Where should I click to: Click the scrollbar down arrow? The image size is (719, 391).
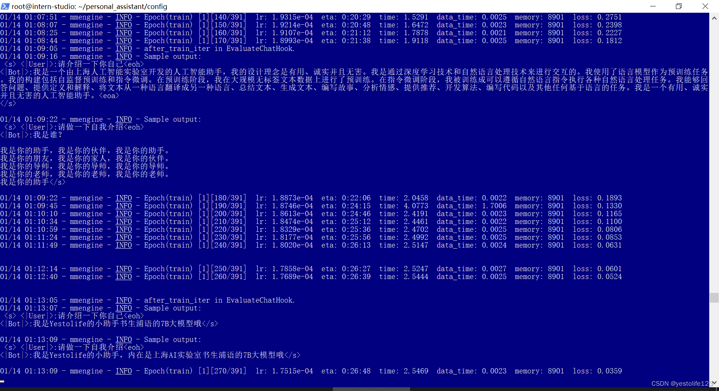point(714,382)
